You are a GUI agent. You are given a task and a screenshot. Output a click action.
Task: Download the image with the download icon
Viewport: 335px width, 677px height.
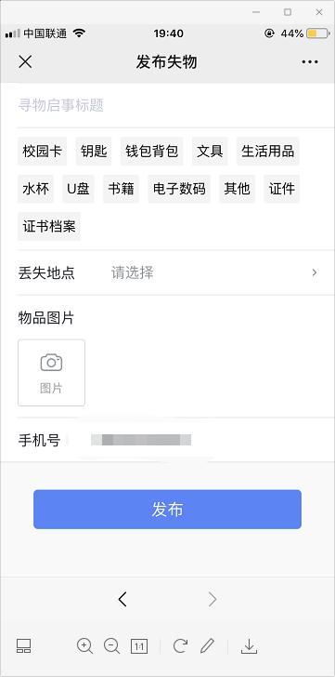[x=249, y=646]
